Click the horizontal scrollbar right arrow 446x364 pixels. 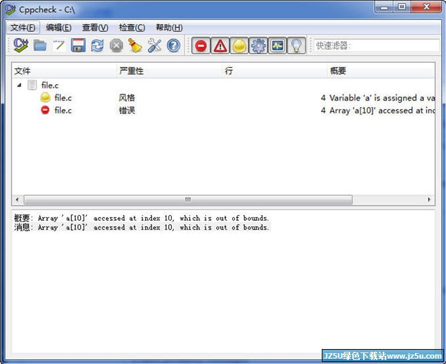429,200
